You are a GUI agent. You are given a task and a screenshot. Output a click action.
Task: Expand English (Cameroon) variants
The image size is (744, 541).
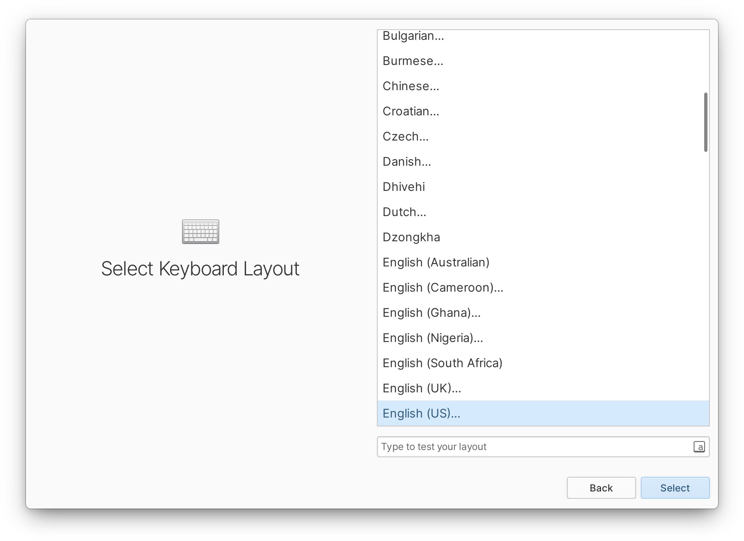click(443, 288)
